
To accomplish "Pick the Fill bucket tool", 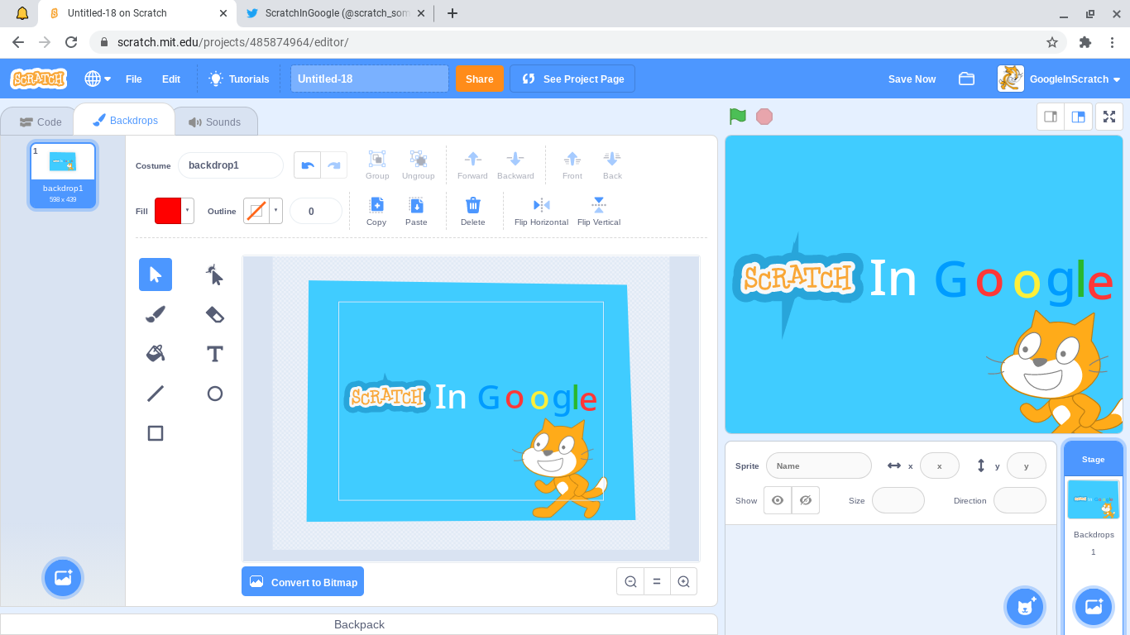I will (x=156, y=354).
